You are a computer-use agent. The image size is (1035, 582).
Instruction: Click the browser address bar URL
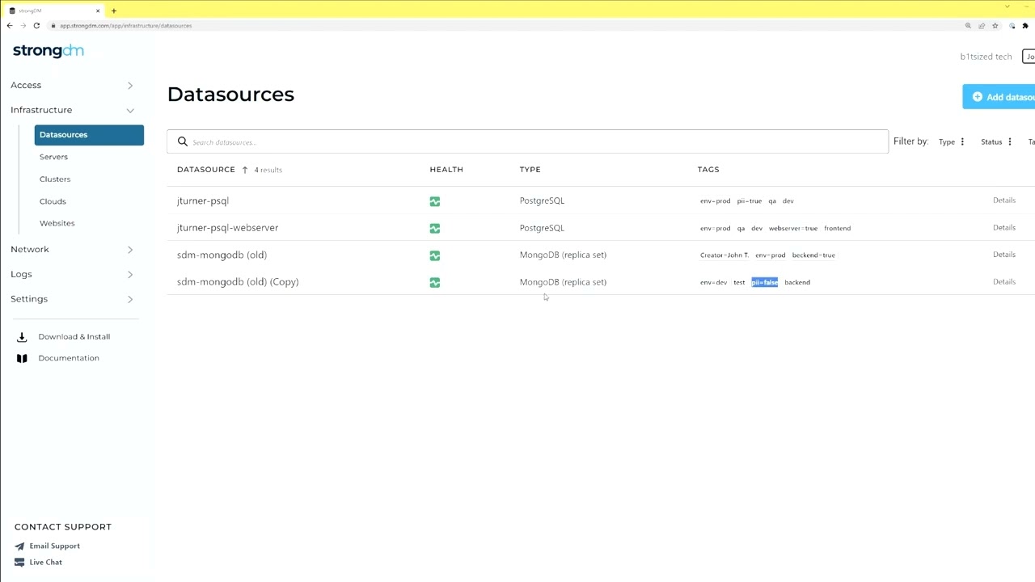click(125, 26)
